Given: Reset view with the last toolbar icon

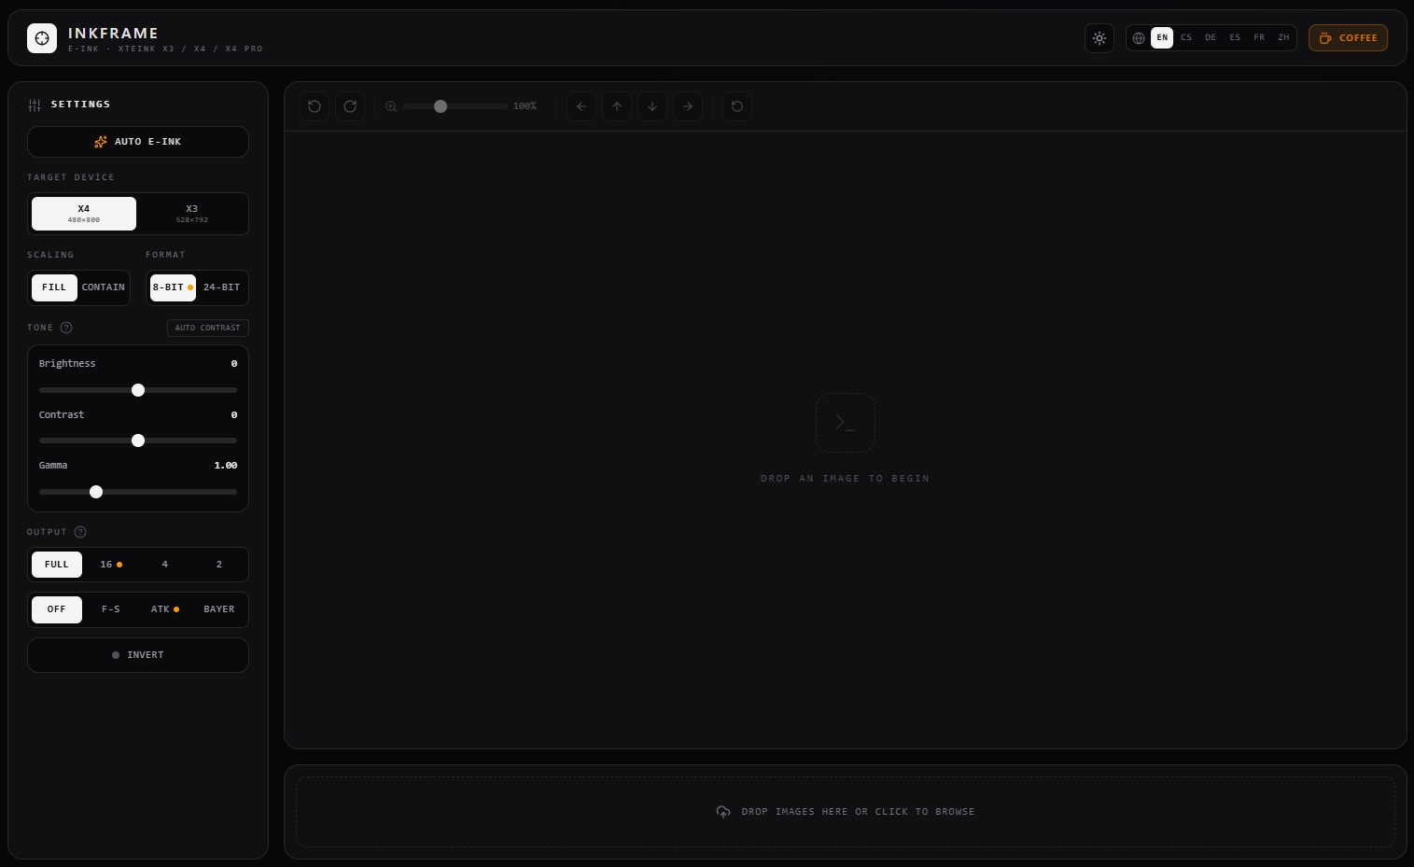Looking at the screenshot, I should point(737,106).
